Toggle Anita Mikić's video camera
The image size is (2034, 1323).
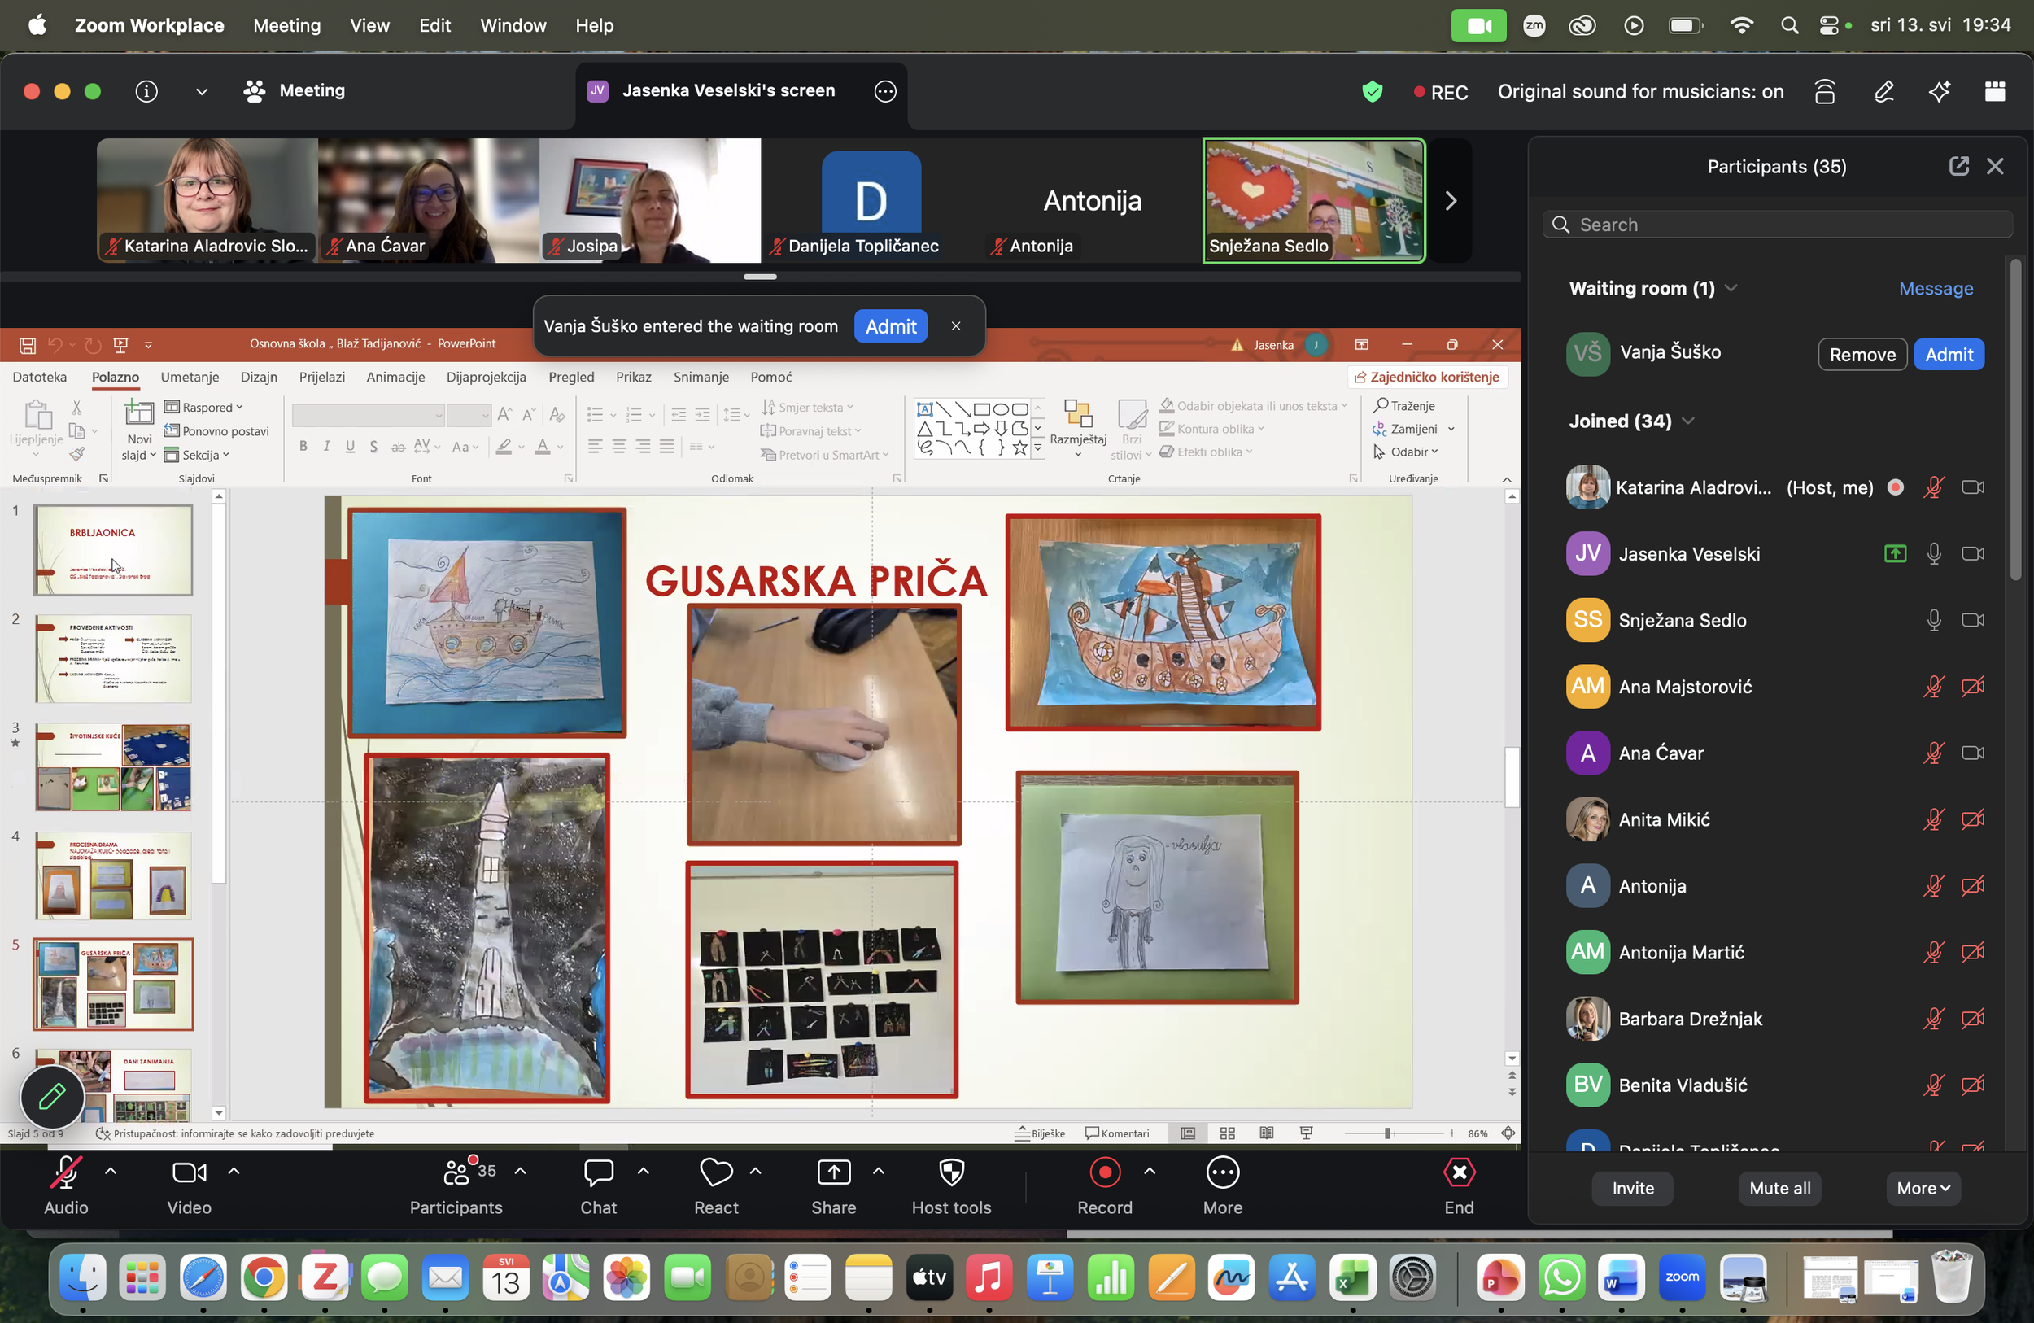point(1973,819)
